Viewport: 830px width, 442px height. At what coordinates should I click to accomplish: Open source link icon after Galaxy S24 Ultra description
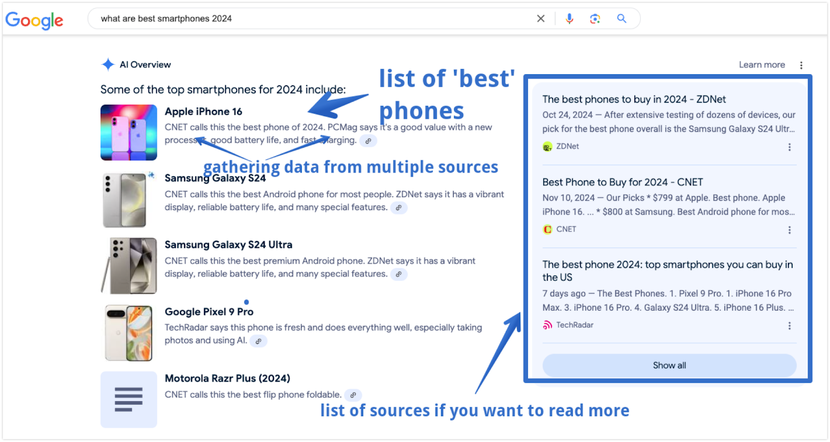pos(398,274)
